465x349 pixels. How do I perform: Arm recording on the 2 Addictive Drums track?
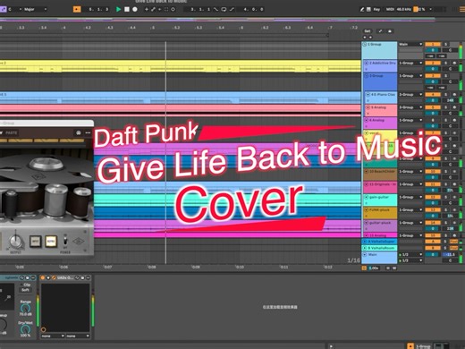(x=454, y=63)
